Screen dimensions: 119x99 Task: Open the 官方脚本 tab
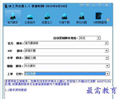coord(13,17)
